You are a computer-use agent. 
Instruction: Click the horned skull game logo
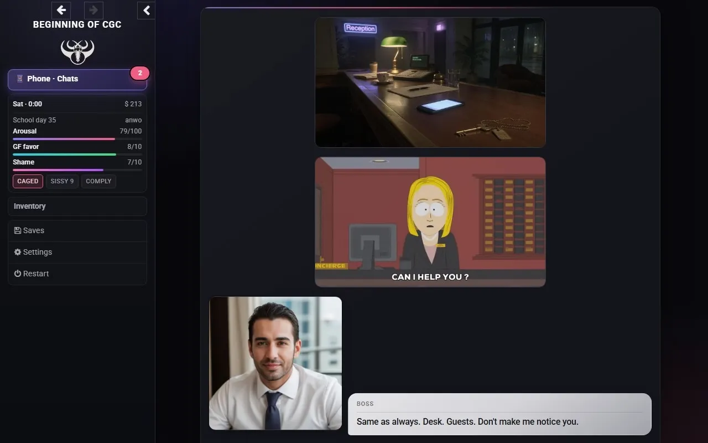(77, 51)
